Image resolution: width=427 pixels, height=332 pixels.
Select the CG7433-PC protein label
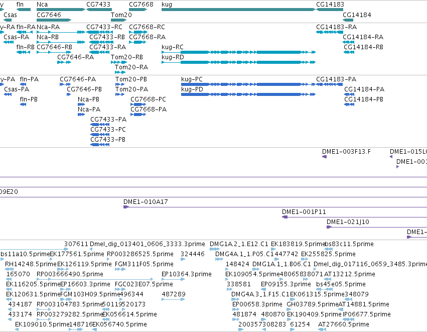pos(108,130)
